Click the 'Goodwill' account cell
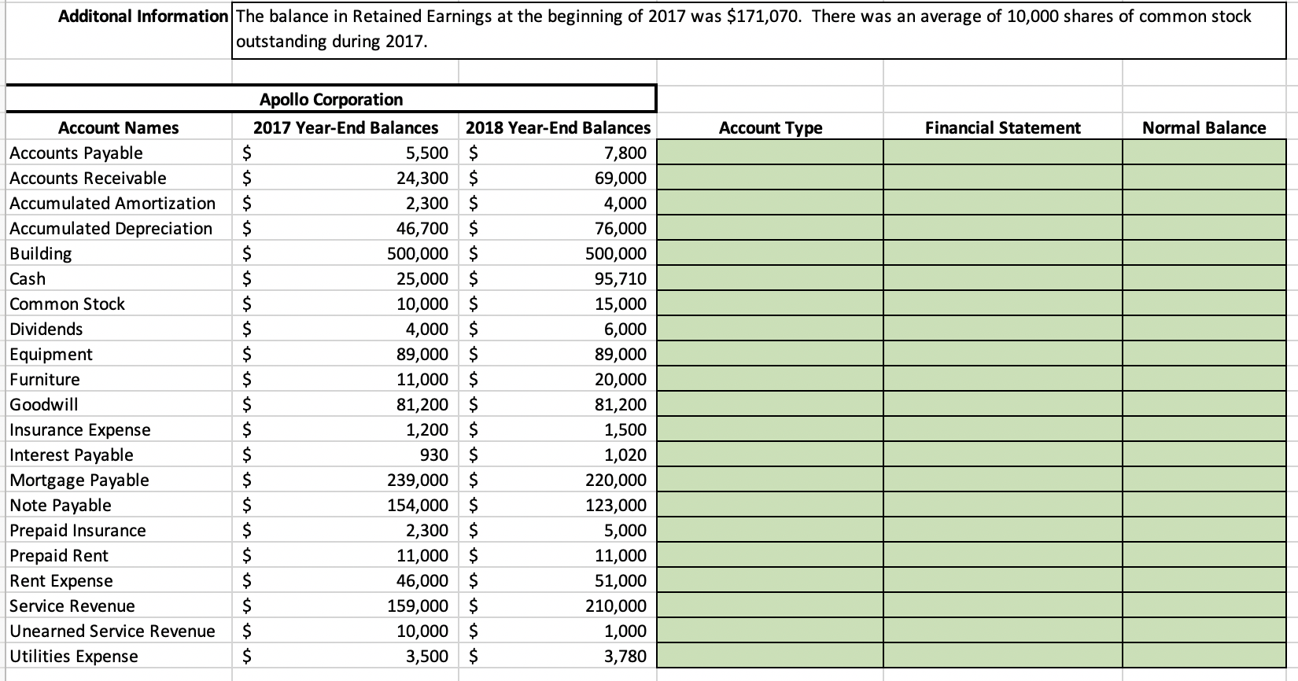The width and height of the screenshot is (1298, 681). (119, 404)
